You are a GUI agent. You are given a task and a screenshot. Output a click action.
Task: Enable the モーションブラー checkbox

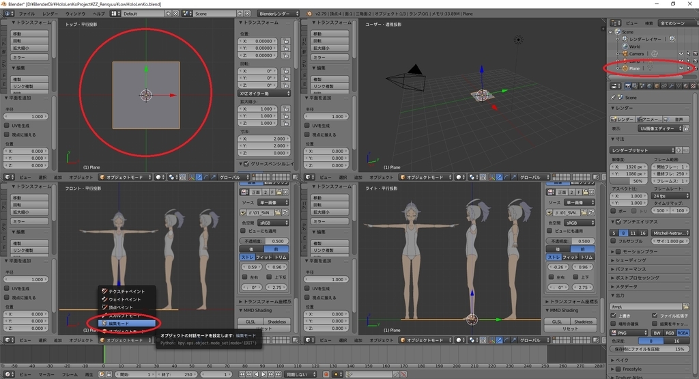[618, 251]
